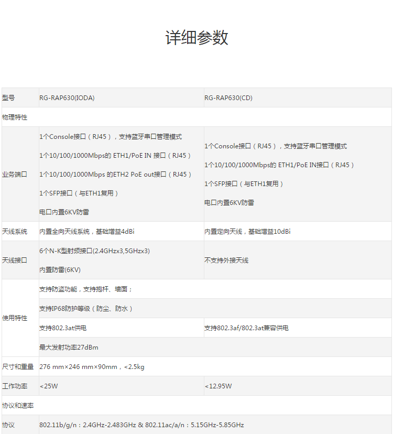Viewport: 393px width, 434px height.
Task: Click the ETH2 PoE out接口 line
Action: pyautogui.click(x=115, y=175)
